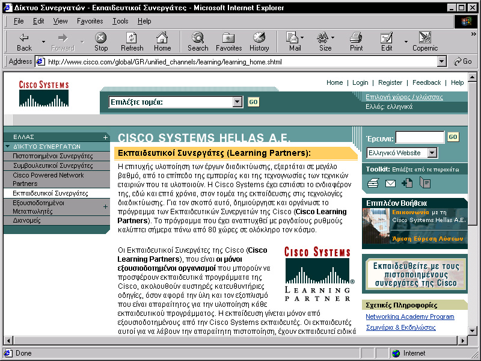Go to the Home page icon
The height and width of the screenshot is (361, 481).
(x=162, y=42)
